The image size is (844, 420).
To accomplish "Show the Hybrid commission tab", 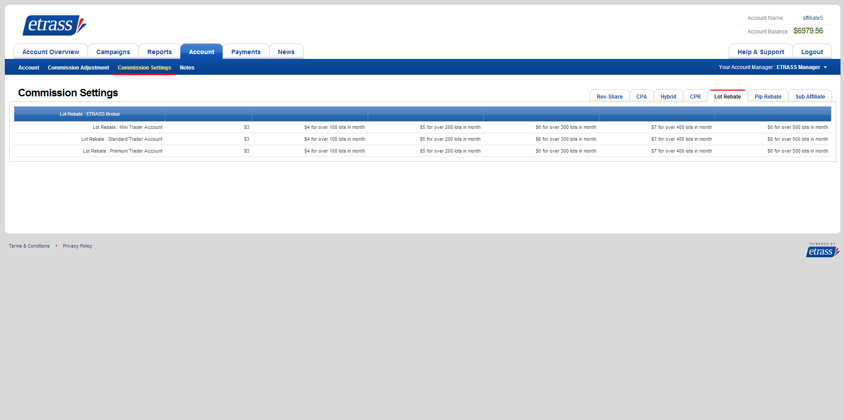I will coord(668,97).
